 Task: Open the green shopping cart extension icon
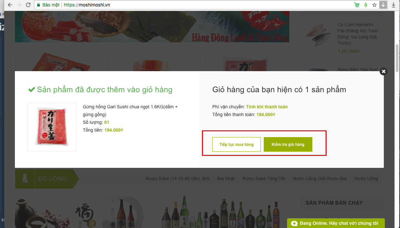[357, 5]
